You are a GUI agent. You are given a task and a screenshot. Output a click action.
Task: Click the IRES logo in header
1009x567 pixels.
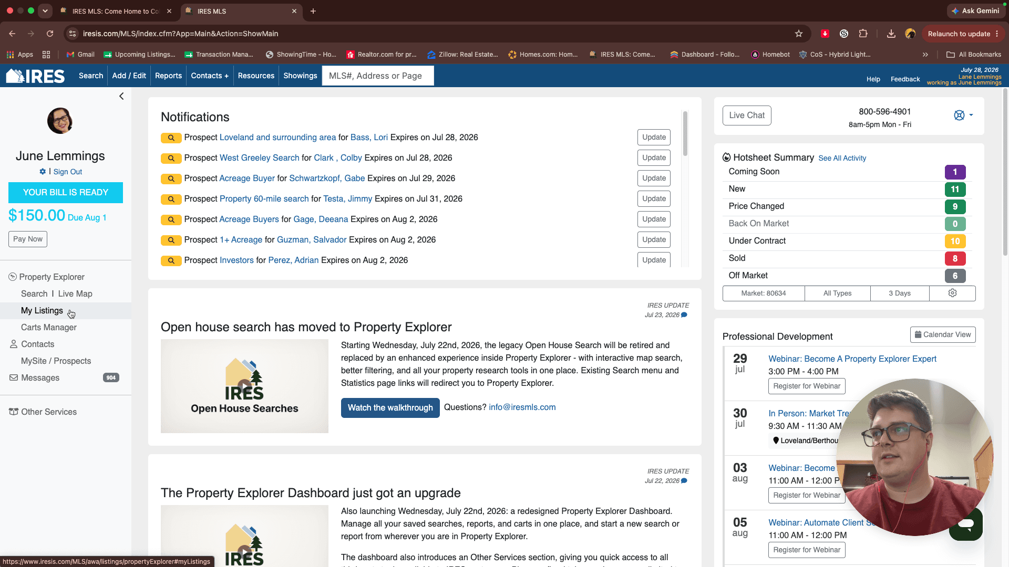click(35, 76)
